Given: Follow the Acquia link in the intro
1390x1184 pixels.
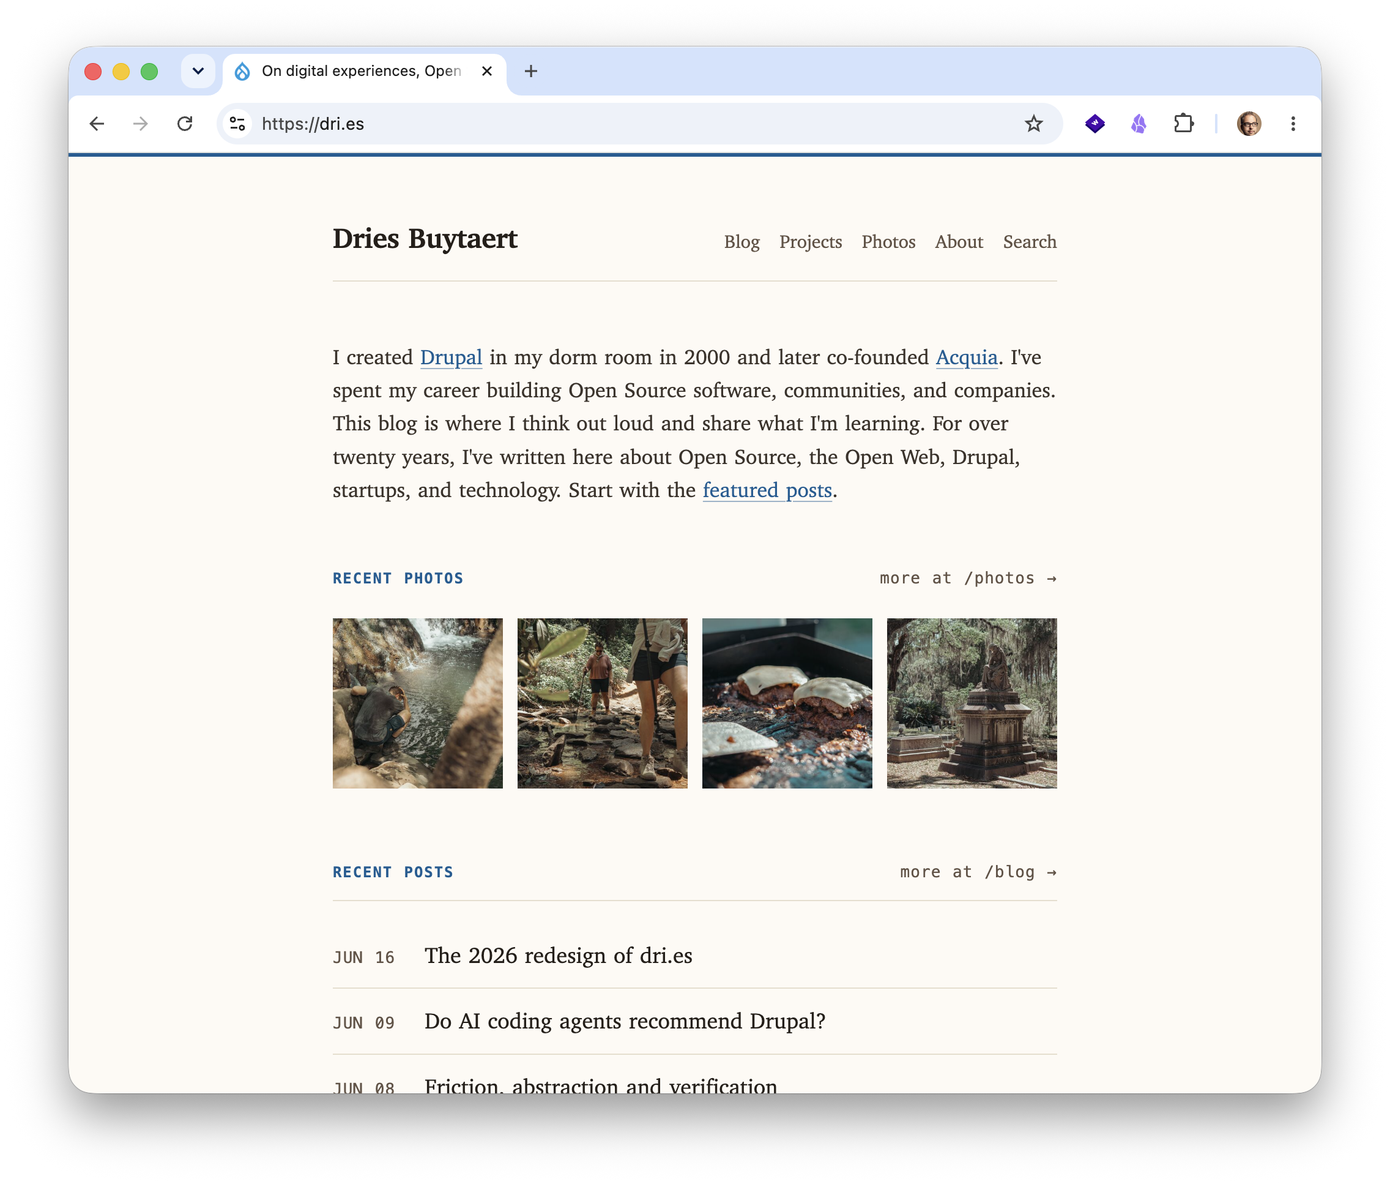Looking at the screenshot, I should (967, 357).
